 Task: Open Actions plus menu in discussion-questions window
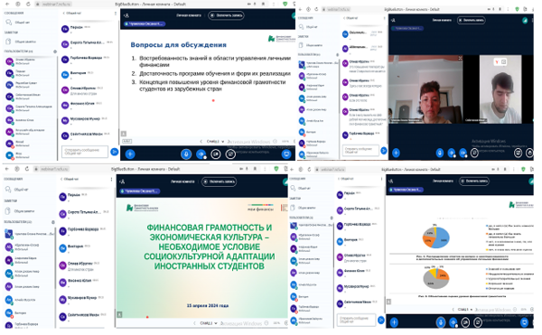point(130,154)
